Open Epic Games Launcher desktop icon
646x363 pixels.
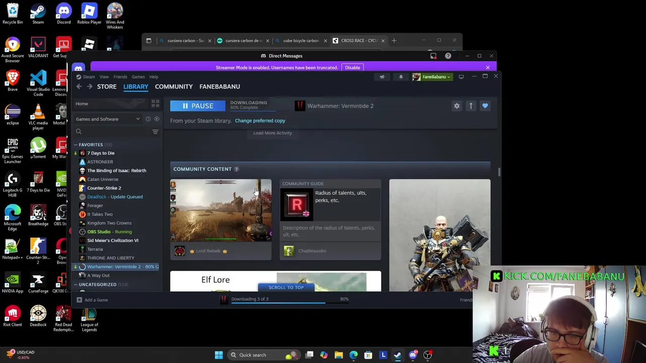click(13, 150)
